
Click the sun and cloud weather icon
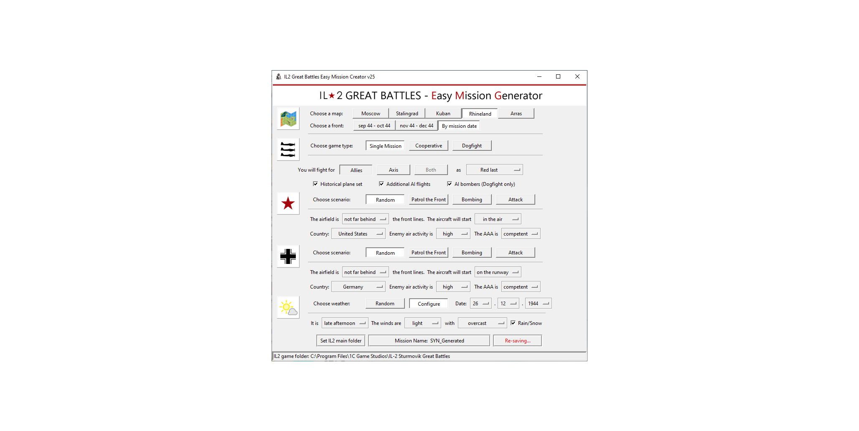click(288, 307)
